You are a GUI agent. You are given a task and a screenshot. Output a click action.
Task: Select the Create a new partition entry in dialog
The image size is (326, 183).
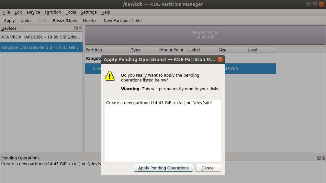[x=159, y=103]
